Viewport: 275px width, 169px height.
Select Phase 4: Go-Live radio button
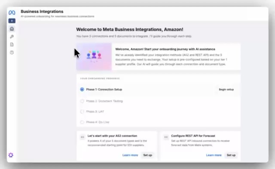(x=82, y=122)
